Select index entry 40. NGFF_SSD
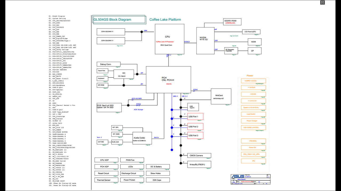341x191 pixels. click(55, 92)
